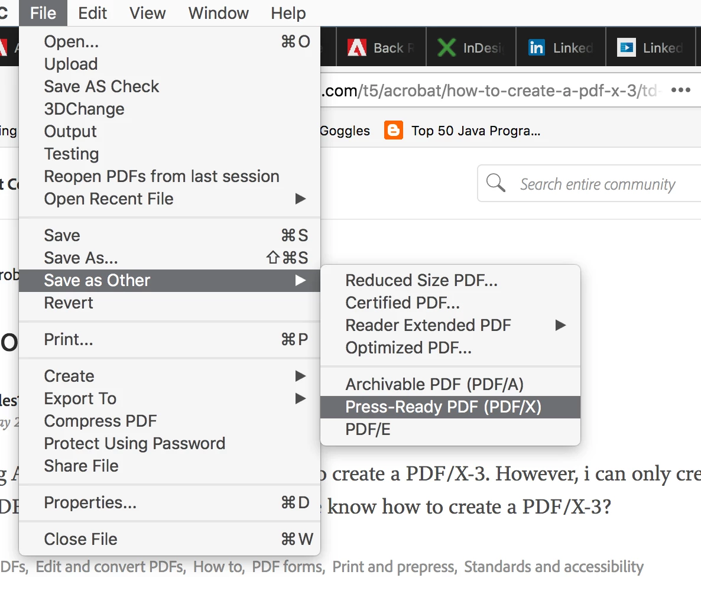701x604 pixels.
Task: Click the Edit and convert PDFs tag
Action: point(111,566)
